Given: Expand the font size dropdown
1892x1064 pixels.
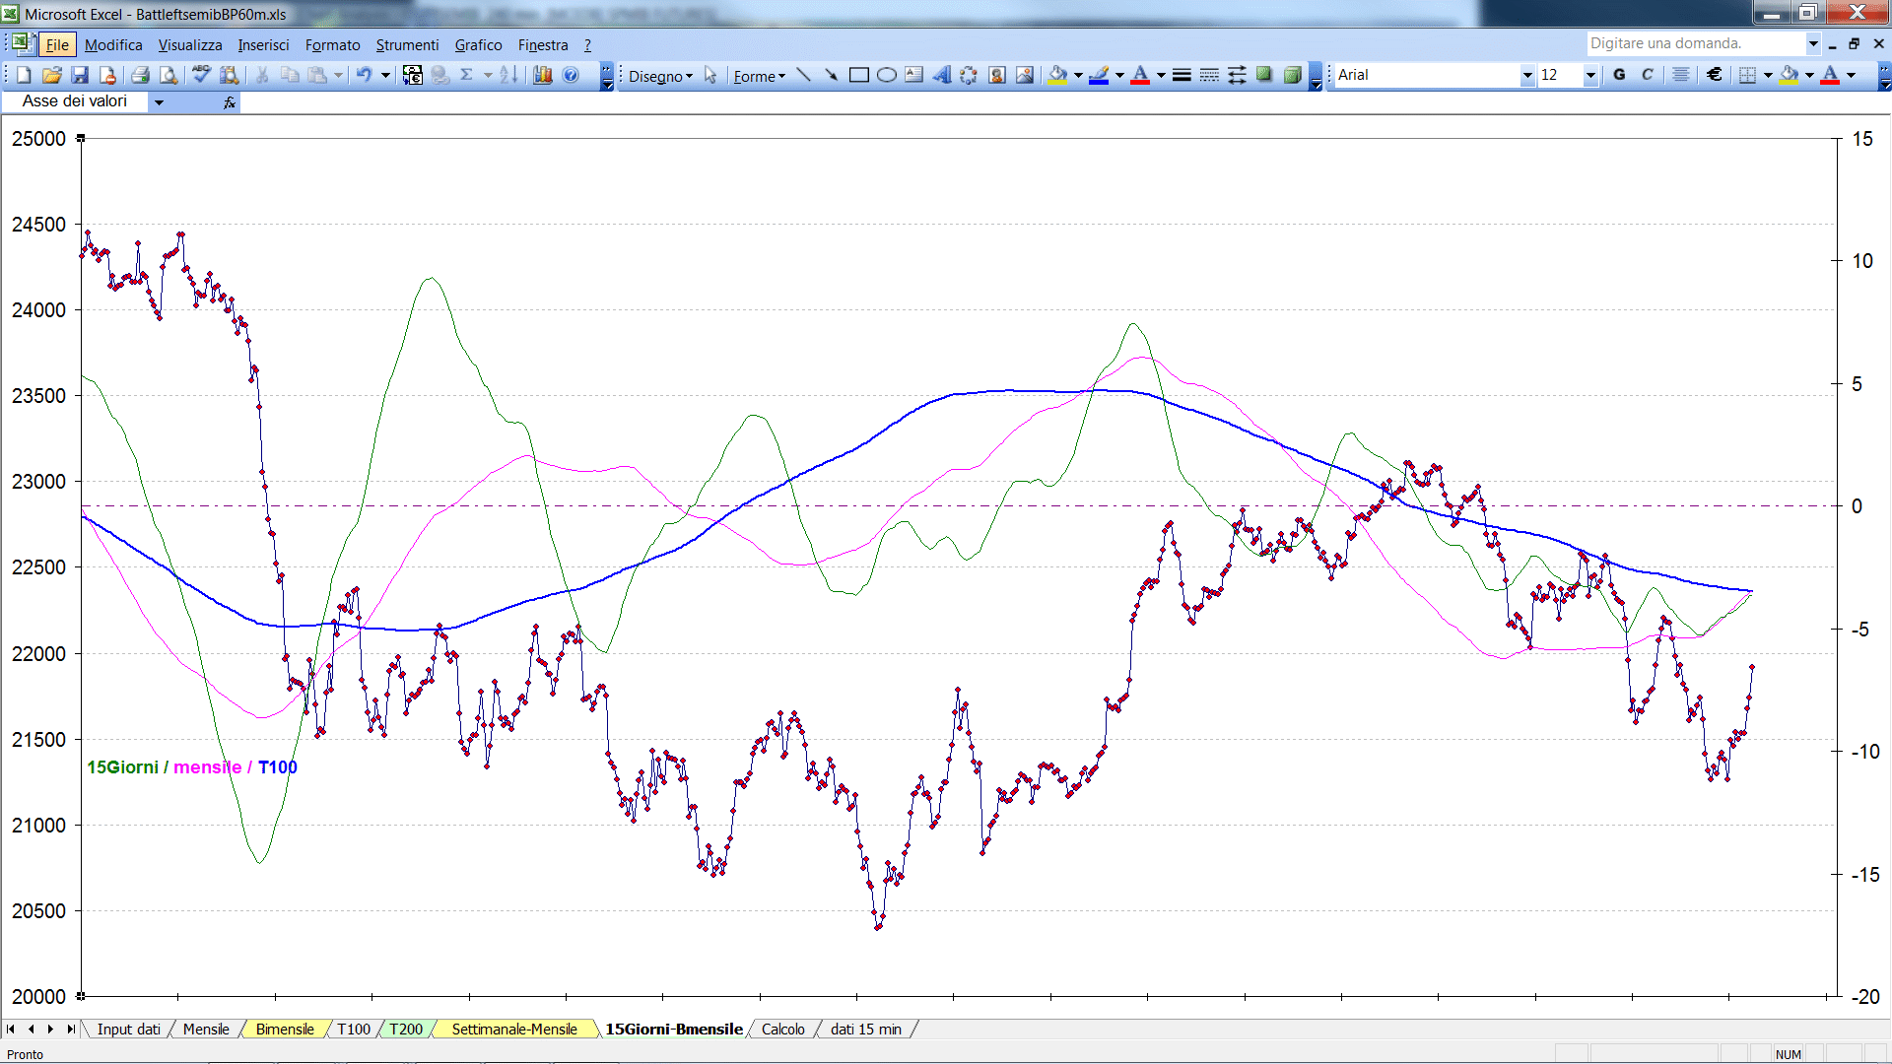Looking at the screenshot, I should coord(1590,75).
